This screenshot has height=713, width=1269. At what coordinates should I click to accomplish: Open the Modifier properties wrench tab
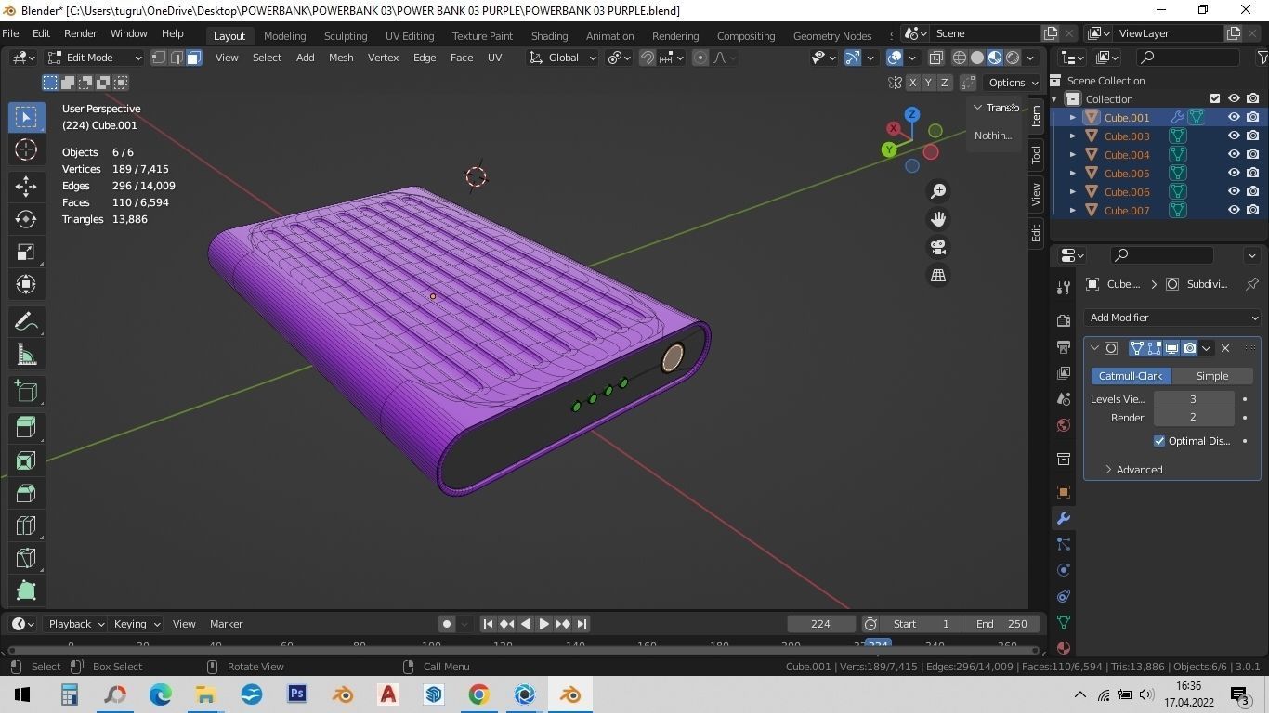[1063, 518]
